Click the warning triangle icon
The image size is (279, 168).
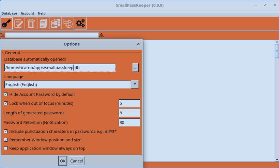[102, 35]
